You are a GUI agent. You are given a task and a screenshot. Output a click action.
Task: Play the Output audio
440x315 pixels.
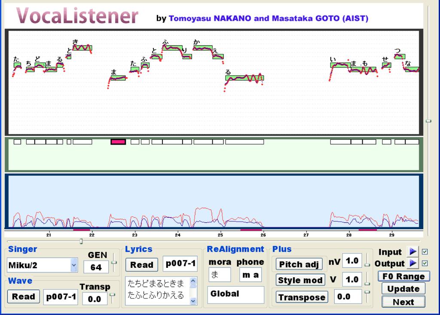tap(412, 263)
